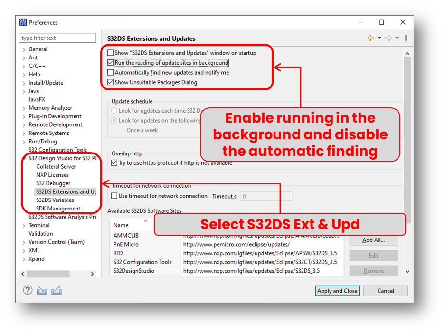Expand the Memory Analyzer tree node
This screenshot has width=445, height=334.
pos(24,108)
